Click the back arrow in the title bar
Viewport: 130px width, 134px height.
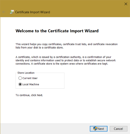click(x=4, y=12)
